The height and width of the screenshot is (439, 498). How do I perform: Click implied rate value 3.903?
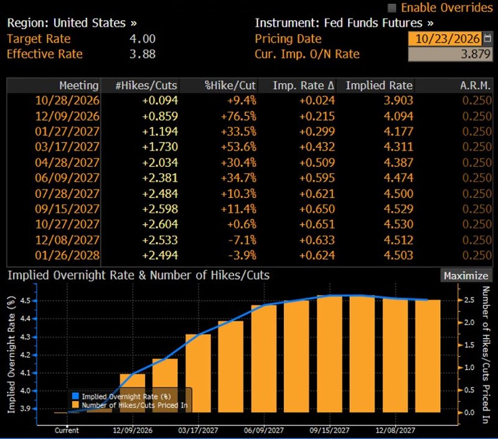click(398, 100)
